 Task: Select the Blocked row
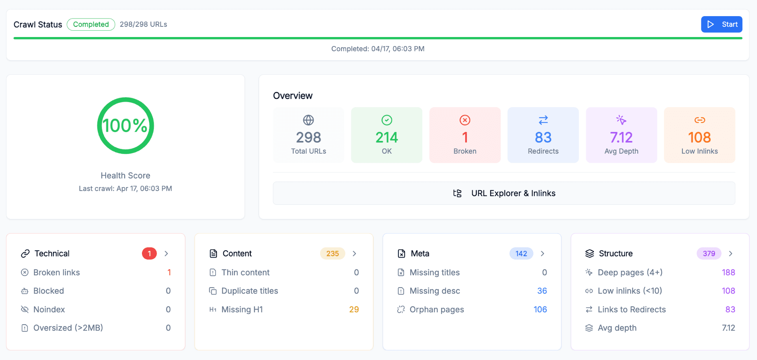[x=96, y=291]
